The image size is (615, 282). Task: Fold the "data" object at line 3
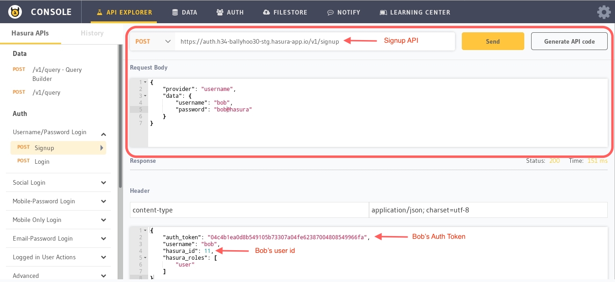click(145, 96)
